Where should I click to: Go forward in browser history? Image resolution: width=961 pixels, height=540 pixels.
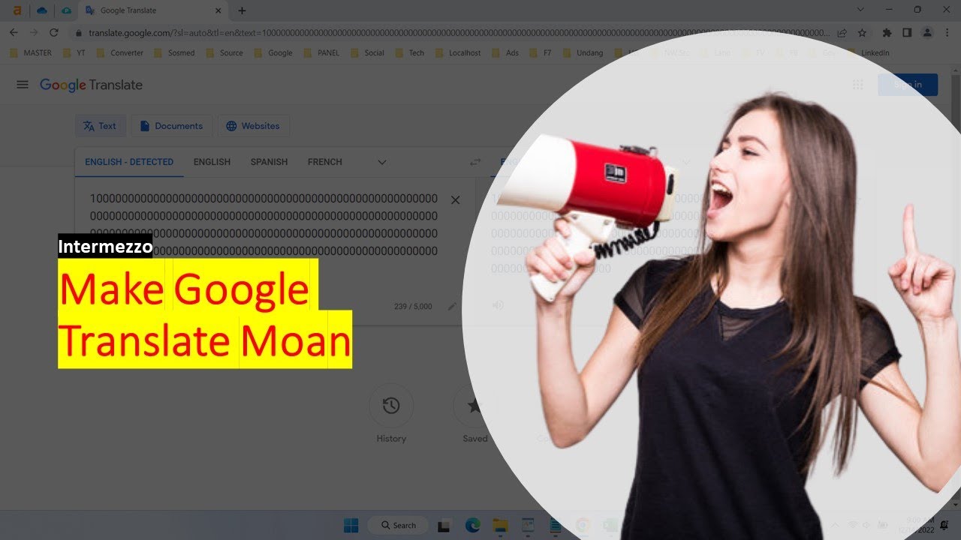coord(33,32)
